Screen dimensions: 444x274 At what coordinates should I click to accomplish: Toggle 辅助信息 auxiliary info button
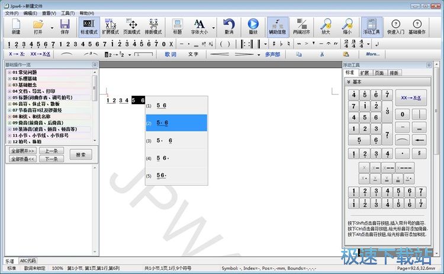tap(278, 26)
